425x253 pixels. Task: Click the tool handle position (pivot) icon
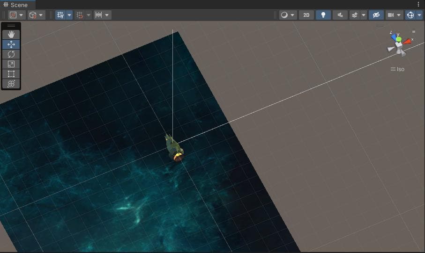pos(13,15)
